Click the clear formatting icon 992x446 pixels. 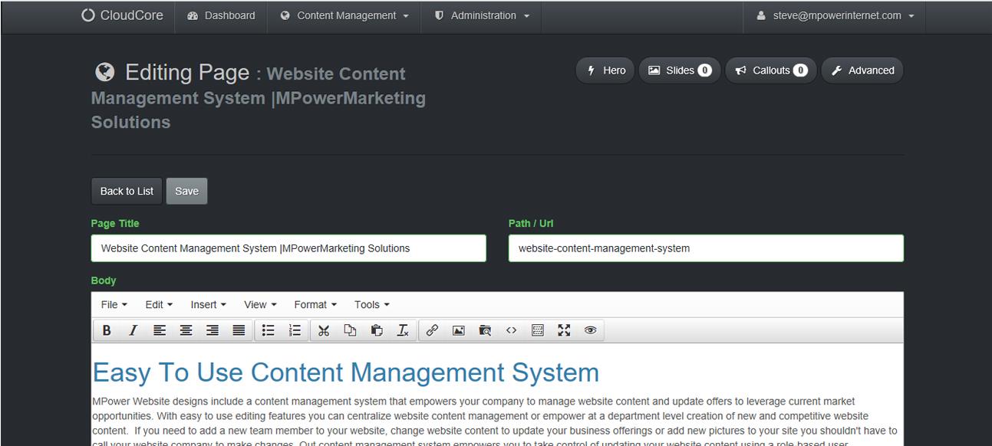403,330
